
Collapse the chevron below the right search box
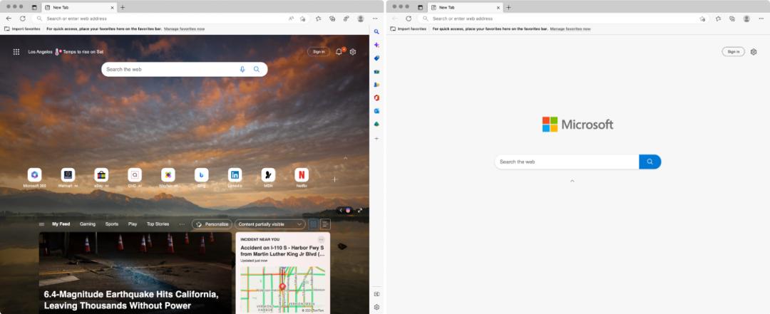(x=572, y=181)
